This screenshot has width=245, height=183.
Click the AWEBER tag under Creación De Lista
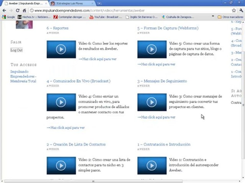tap(53, 149)
